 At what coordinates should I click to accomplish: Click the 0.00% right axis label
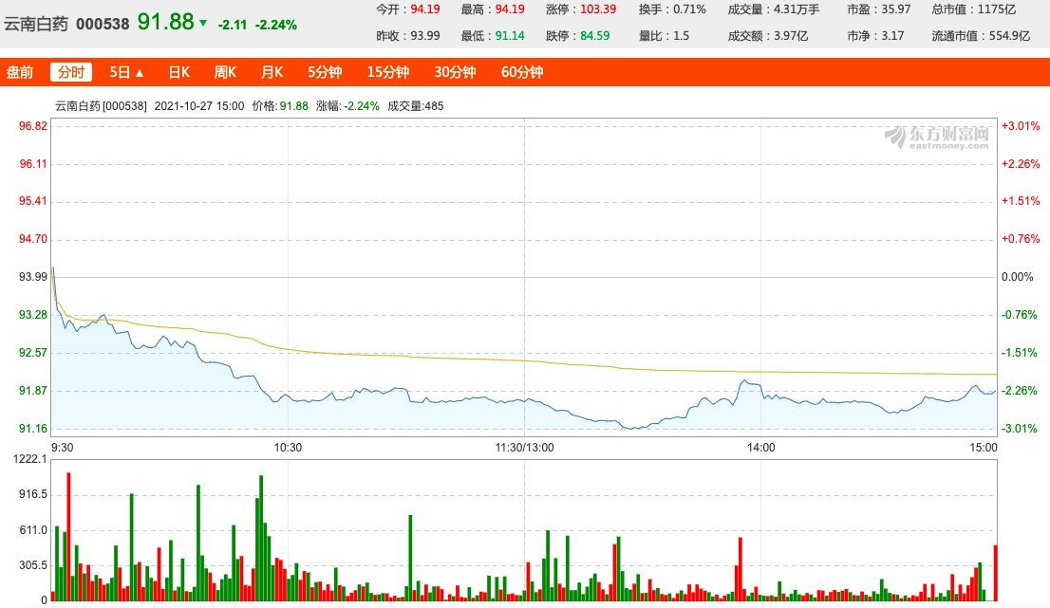pyautogui.click(x=1017, y=277)
